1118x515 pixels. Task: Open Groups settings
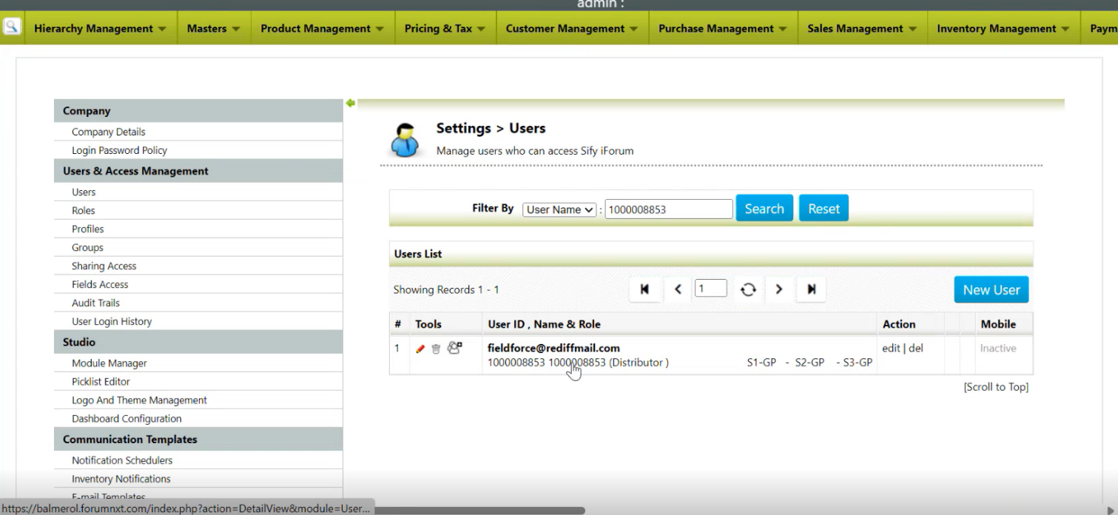click(87, 247)
